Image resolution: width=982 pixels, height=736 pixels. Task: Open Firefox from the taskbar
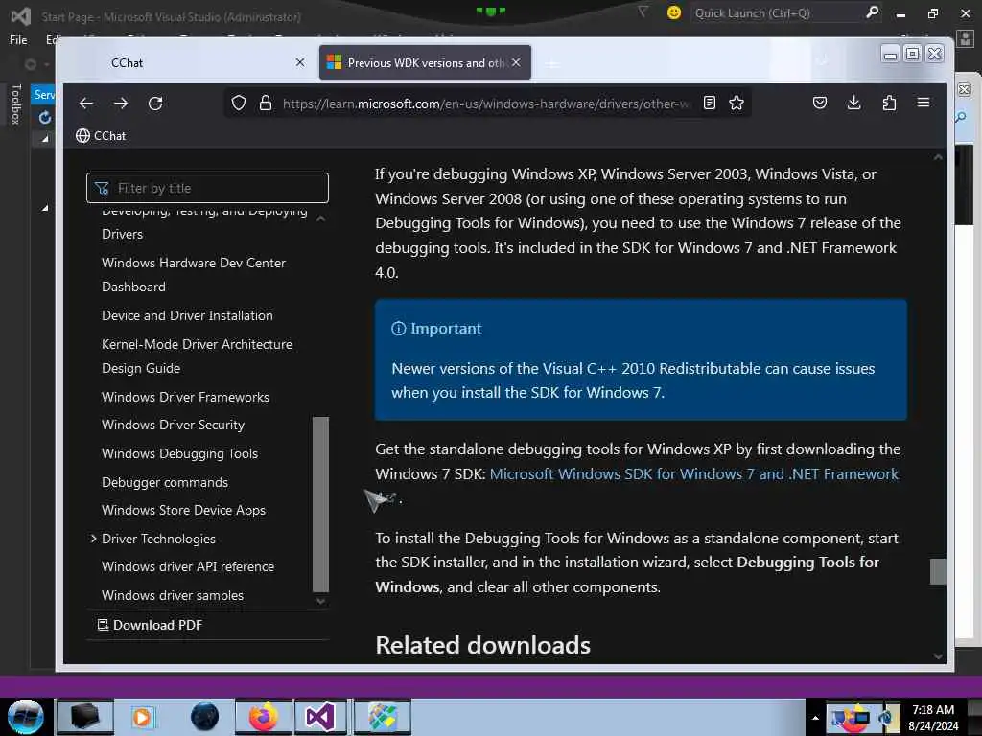[263, 717]
